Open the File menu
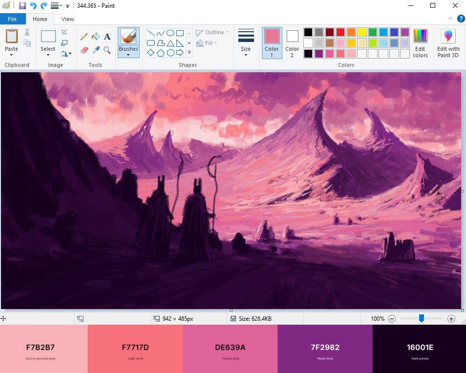 (x=12, y=19)
